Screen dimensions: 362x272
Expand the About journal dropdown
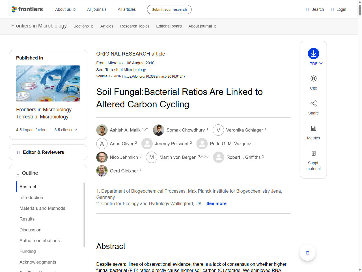tap(202, 26)
